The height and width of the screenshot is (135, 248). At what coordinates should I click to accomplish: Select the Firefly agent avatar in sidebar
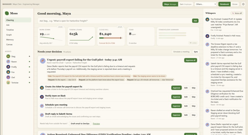[8, 67]
